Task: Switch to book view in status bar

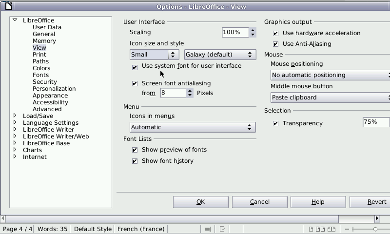Action: point(331,229)
